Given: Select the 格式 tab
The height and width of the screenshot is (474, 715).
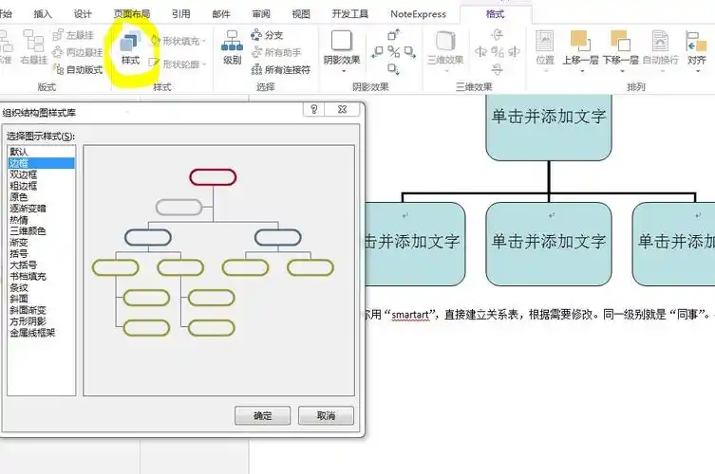Looking at the screenshot, I should pyautogui.click(x=496, y=14).
